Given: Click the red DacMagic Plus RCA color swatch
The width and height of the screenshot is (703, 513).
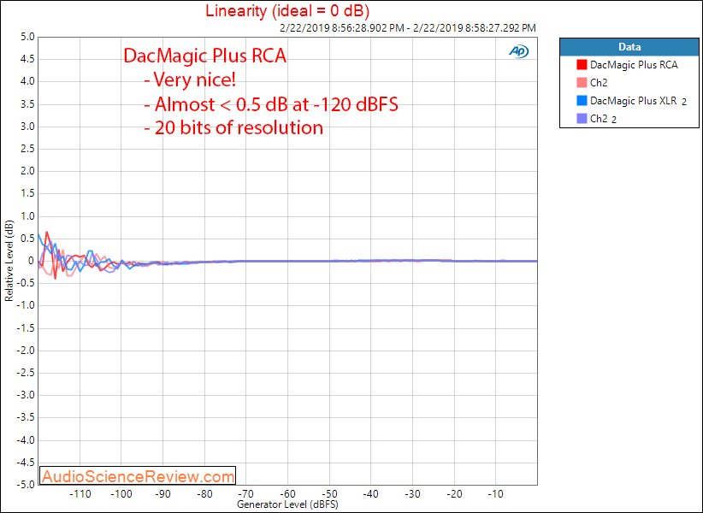Looking at the screenshot, I should tap(582, 64).
